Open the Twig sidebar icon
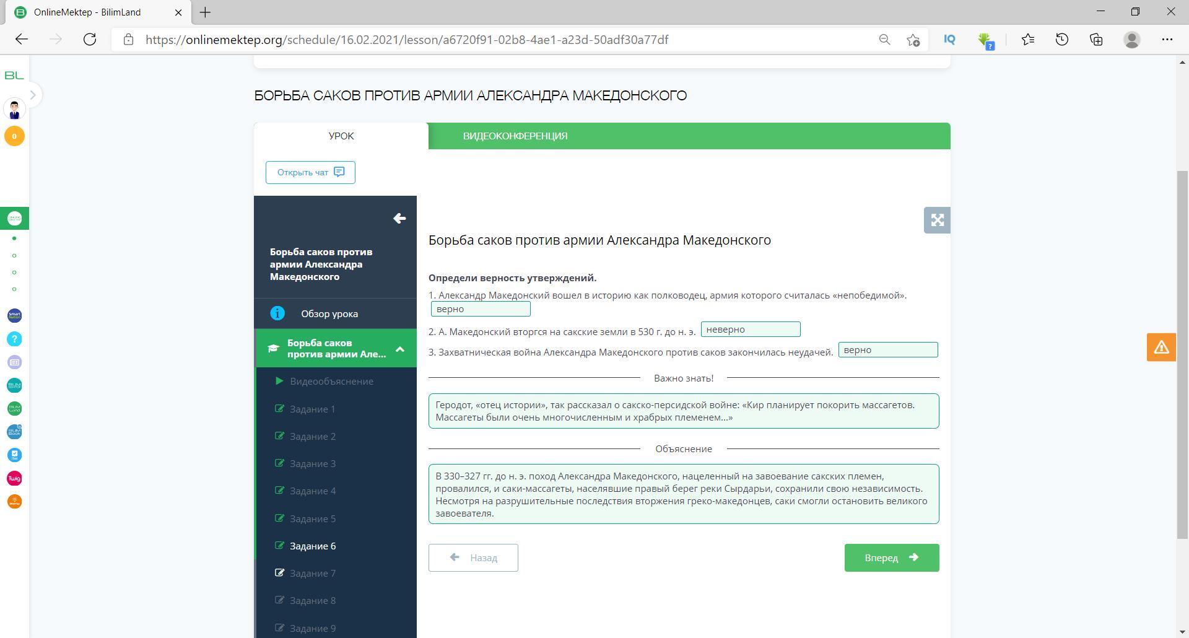This screenshot has width=1189, height=638. [x=14, y=478]
